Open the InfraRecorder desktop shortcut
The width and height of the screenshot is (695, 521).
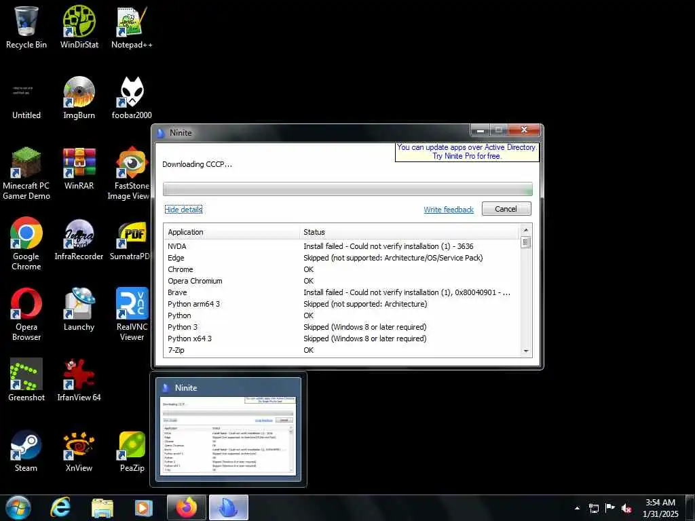[x=79, y=239]
